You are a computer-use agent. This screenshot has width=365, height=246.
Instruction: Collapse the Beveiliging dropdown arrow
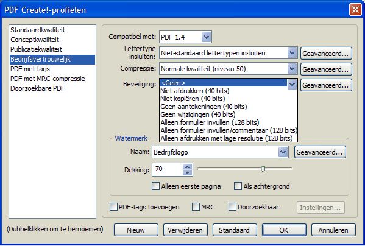[x=292, y=85]
